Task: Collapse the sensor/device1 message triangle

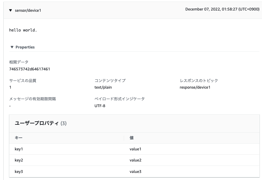Action: point(10,10)
